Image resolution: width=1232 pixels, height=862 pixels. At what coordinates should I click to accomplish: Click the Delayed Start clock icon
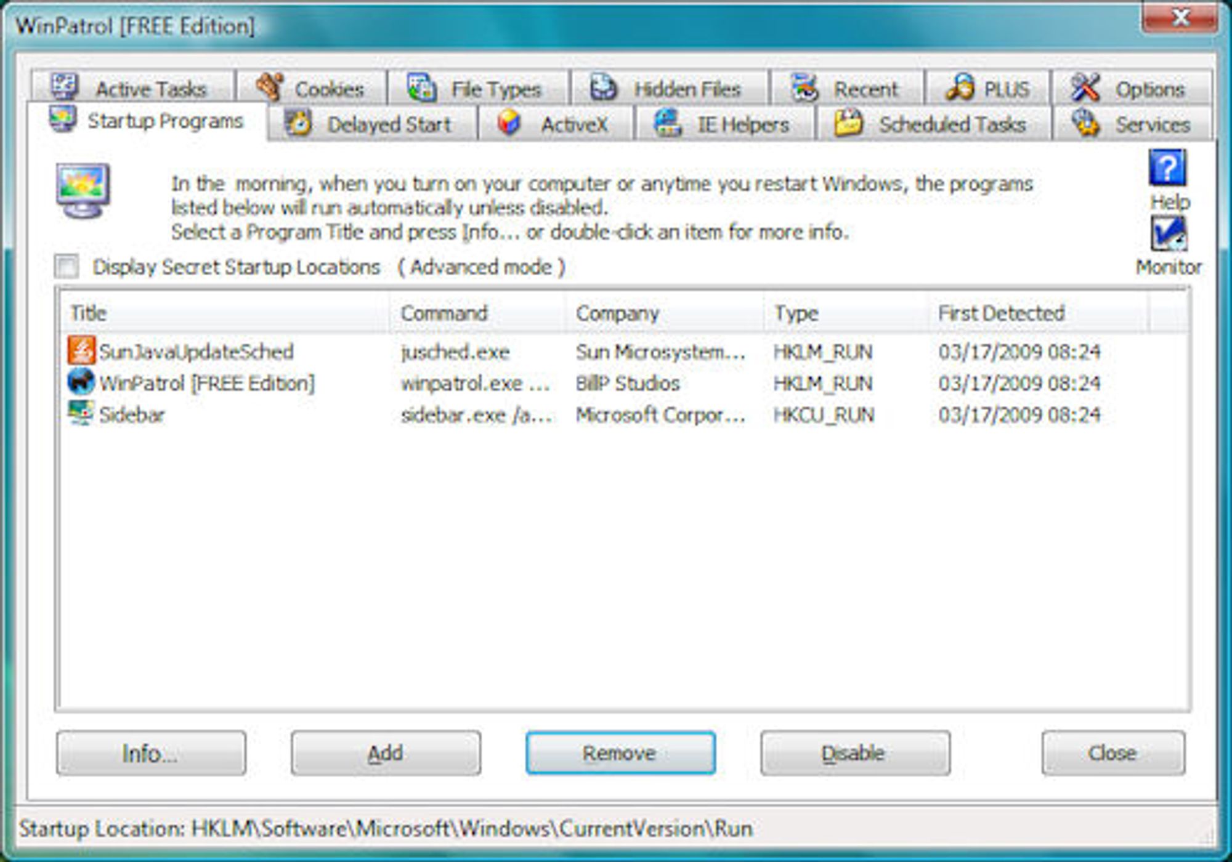coord(299,123)
